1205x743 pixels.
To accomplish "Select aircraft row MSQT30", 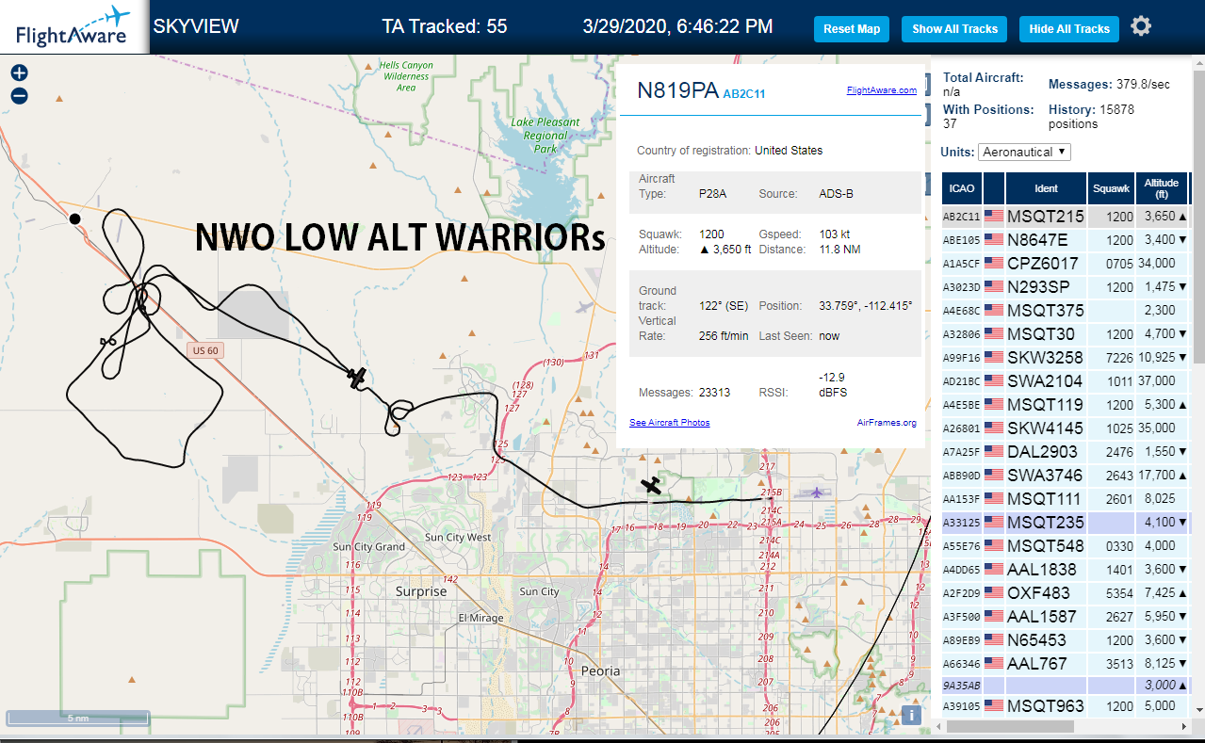I will pyautogui.click(x=1067, y=333).
